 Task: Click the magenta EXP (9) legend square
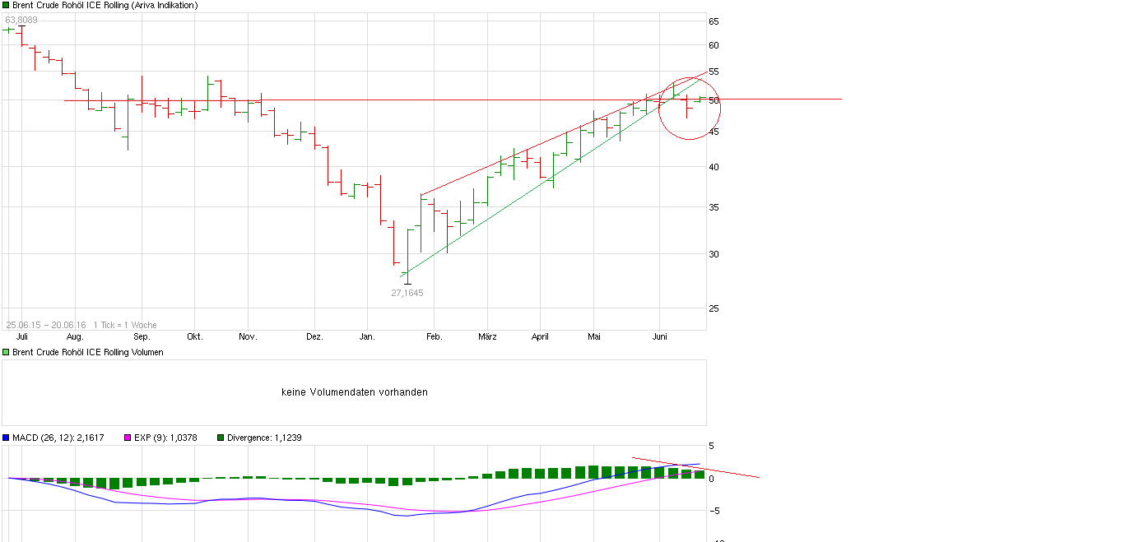point(128,438)
